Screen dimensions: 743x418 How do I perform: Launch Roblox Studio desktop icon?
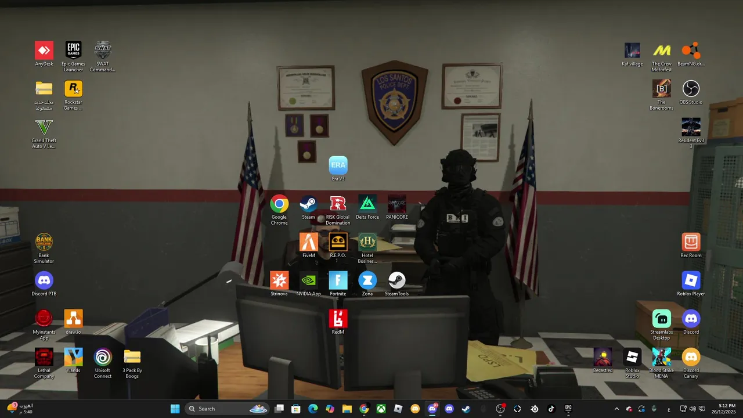(632, 363)
